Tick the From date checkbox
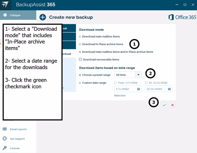This screenshot has height=153, width=197. click(115, 83)
